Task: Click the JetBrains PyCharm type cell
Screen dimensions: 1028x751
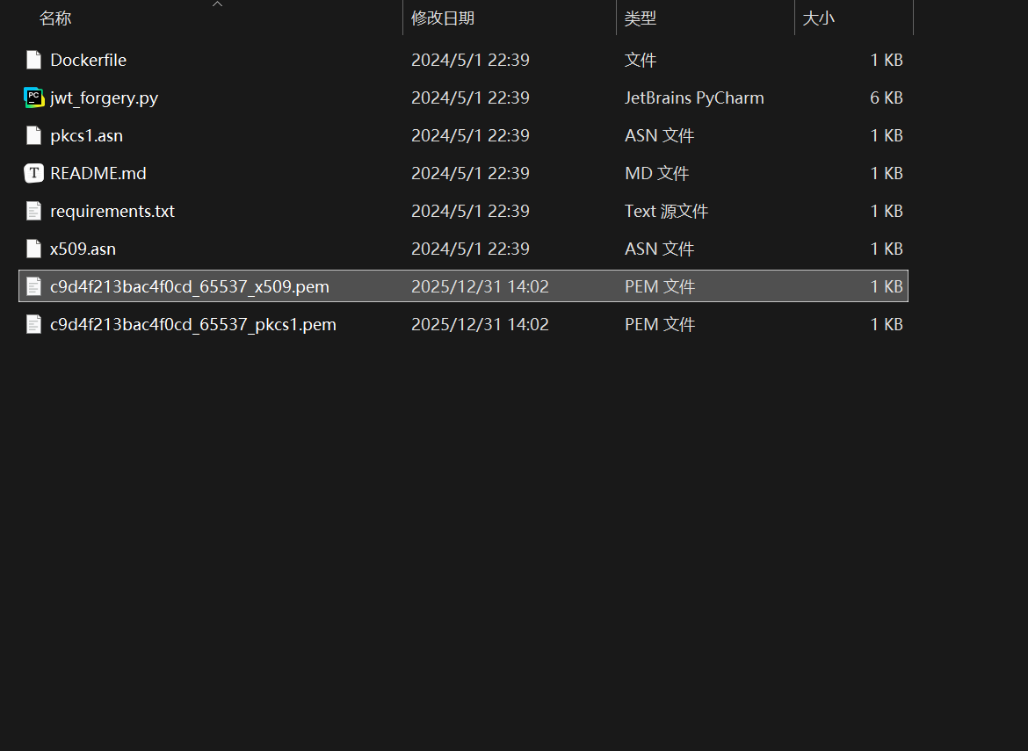Action: [x=694, y=97]
